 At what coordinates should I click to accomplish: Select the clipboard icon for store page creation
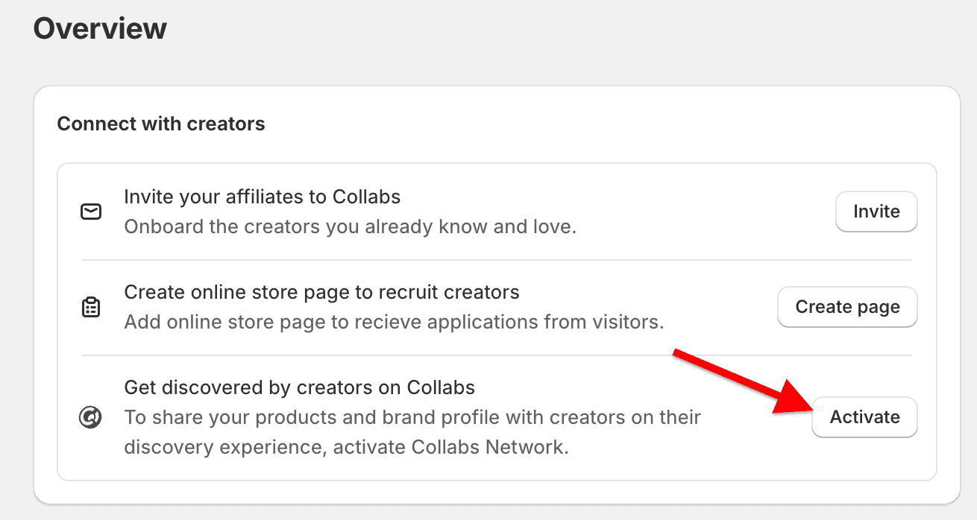[x=90, y=306]
